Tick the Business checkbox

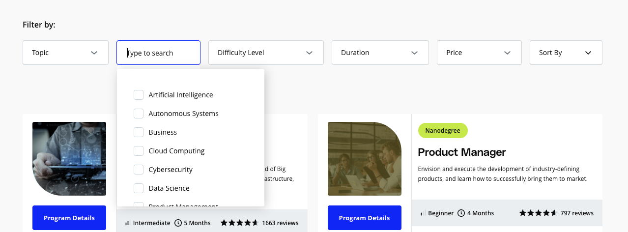coord(139,132)
